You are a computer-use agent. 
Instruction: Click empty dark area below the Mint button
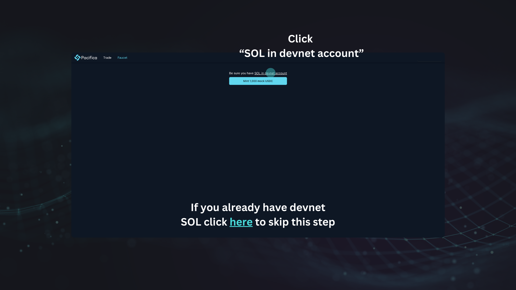(258, 134)
